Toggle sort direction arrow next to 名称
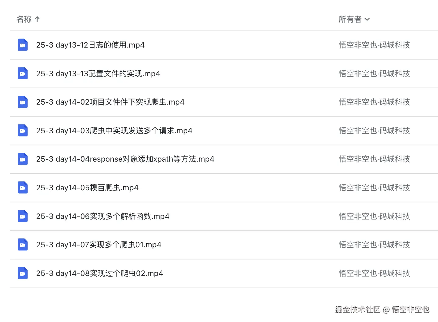438x322 pixels. (37, 20)
